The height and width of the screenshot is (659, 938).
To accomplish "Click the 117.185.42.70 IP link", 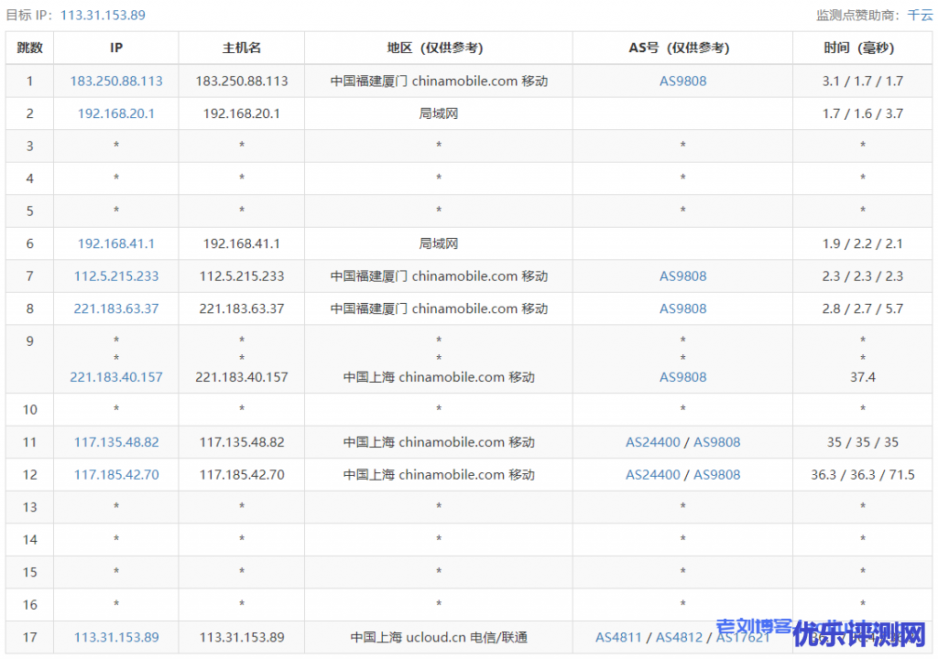I will [116, 474].
